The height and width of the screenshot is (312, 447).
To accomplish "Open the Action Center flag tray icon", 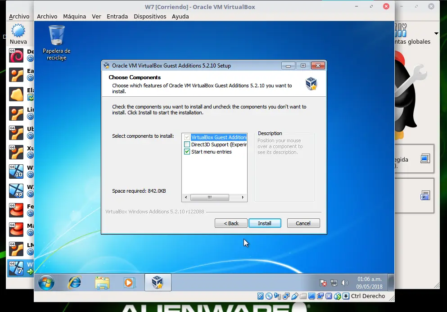I will (x=323, y=283).
